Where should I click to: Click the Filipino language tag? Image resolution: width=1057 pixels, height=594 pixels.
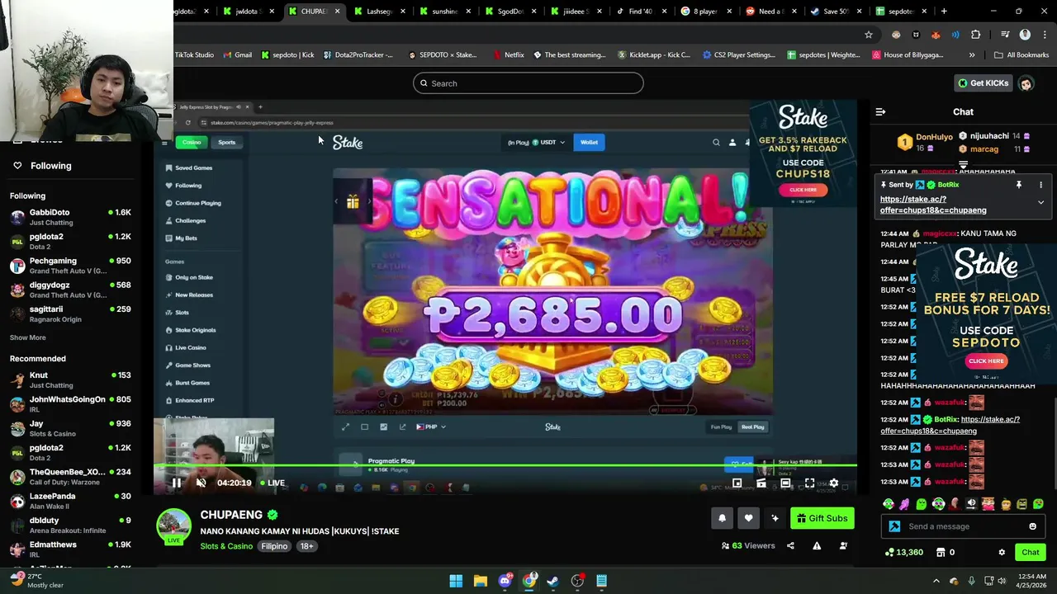click(x=274, y=546)
